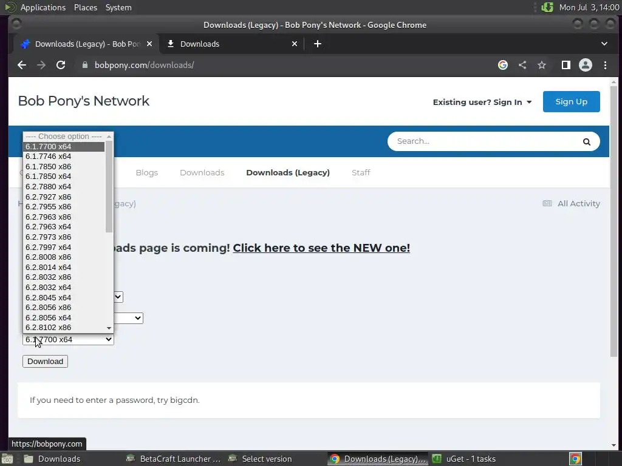
Task: Open Places menu in top panel
Action: click(85, 7)
